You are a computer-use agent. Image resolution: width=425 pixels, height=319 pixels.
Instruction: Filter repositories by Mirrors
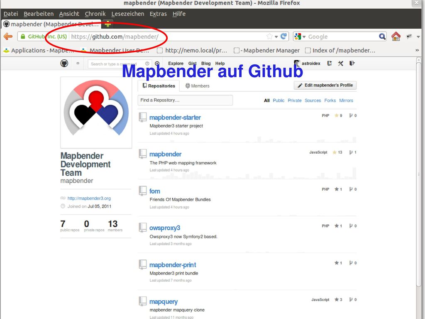click(x=346, y=101)
